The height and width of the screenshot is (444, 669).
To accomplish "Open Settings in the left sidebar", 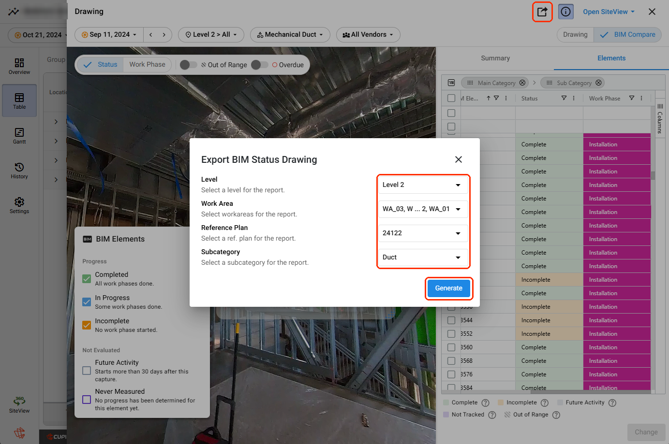I will [19, 205].
